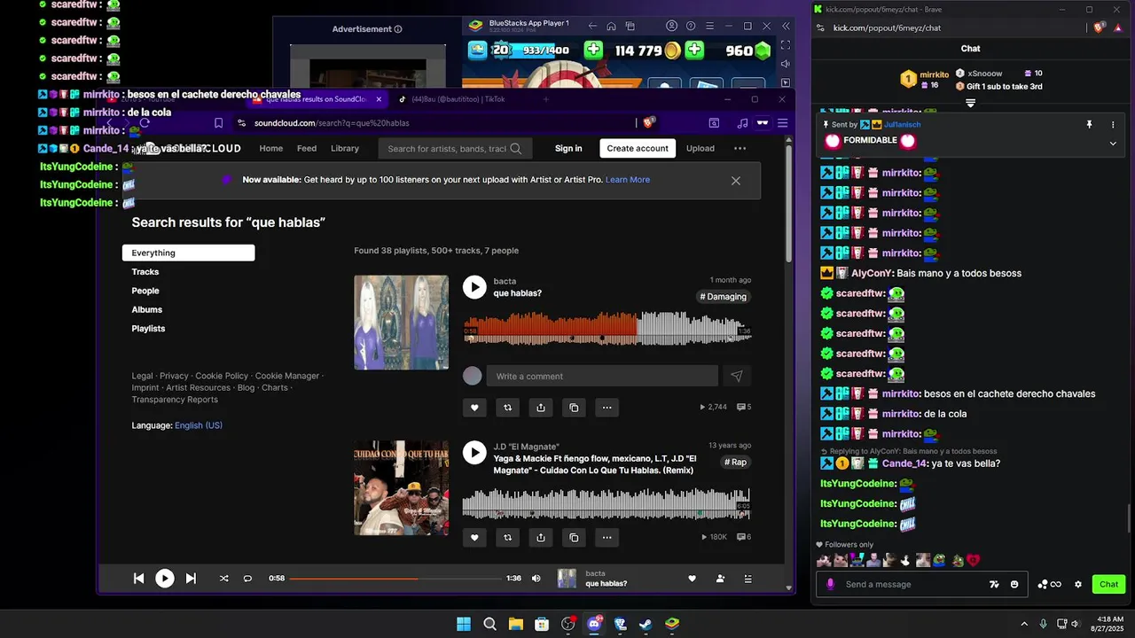The width and height of the screenshot is (1135, 638).
Task: Close the SoundCloud browser tab
Action: 379,99
